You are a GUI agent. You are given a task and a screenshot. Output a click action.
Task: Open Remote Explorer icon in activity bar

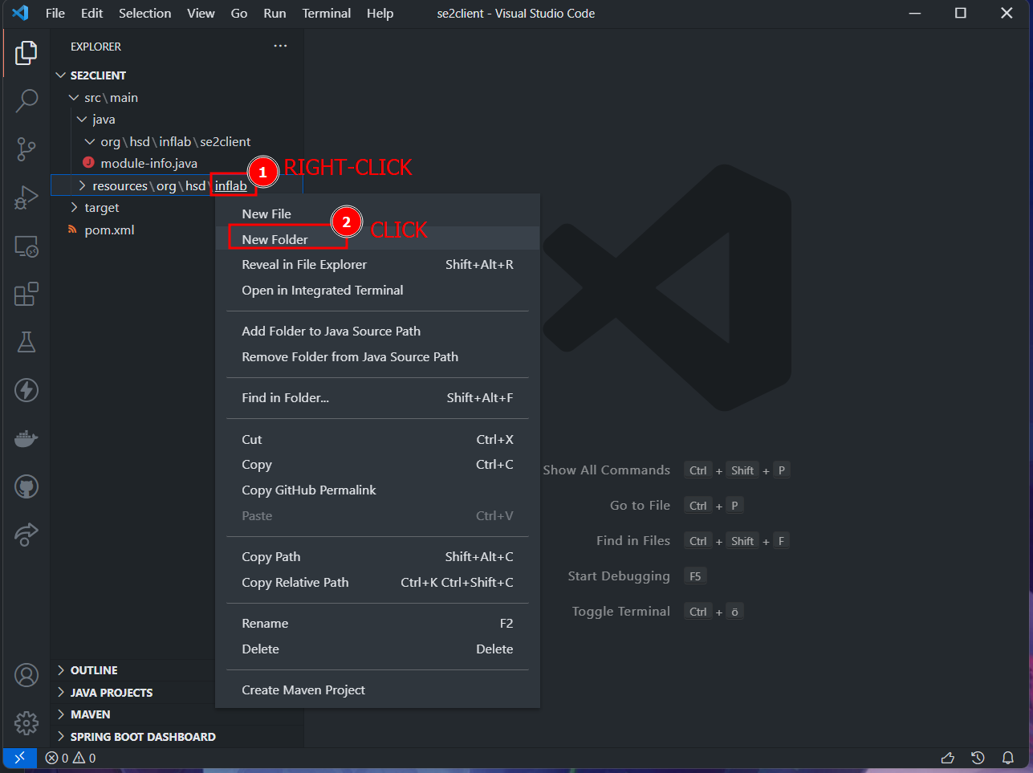(x=26, y=246)
